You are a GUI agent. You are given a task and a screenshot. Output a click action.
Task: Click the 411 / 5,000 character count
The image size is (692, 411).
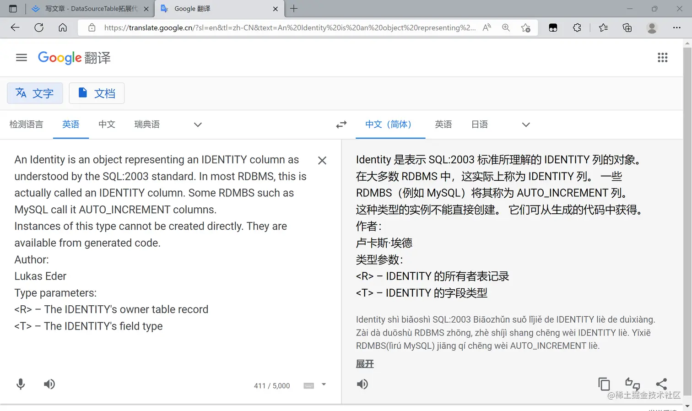click(x=272, y=386)
